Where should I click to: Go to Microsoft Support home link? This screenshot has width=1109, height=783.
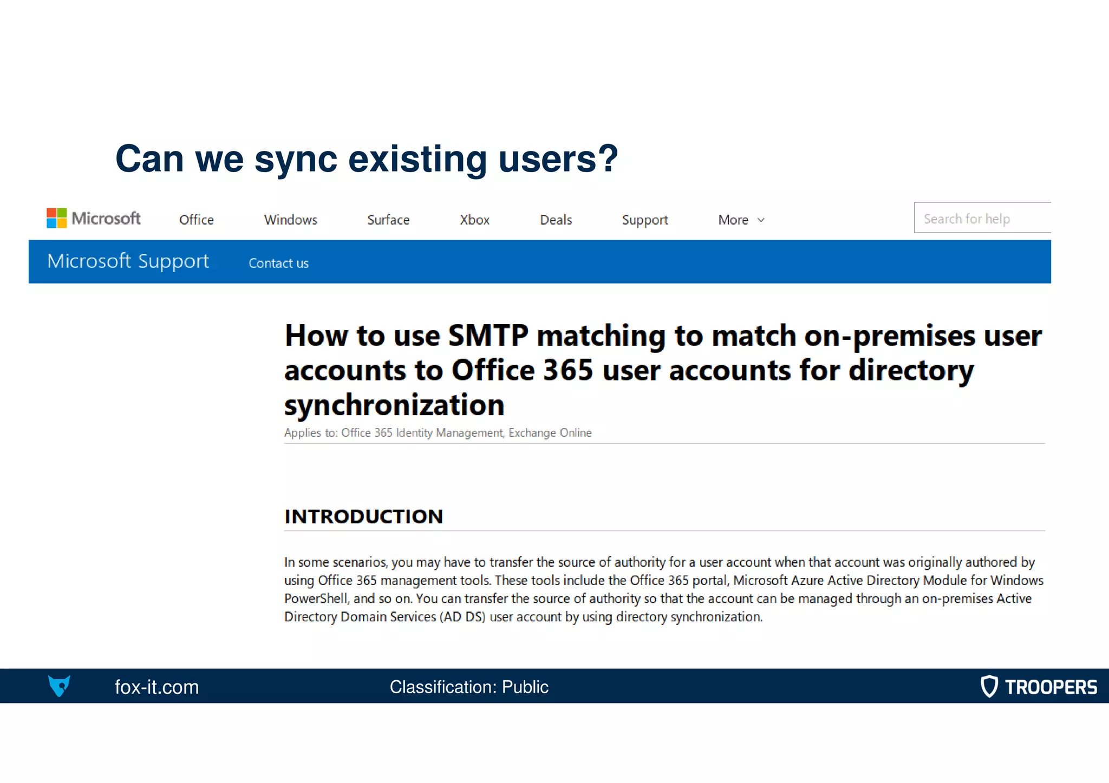coord(128,261)
